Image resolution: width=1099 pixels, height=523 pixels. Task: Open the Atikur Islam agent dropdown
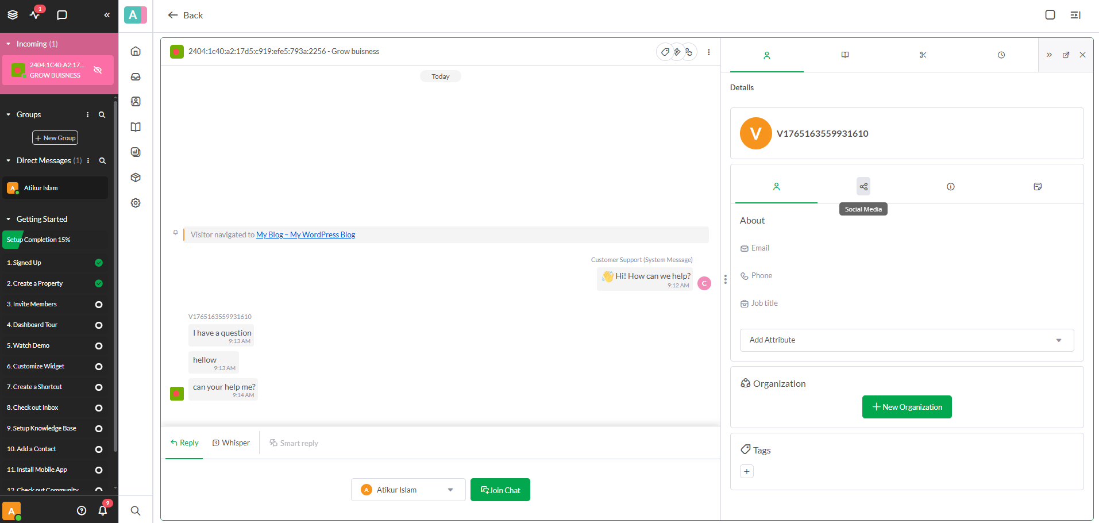point(408,490)
